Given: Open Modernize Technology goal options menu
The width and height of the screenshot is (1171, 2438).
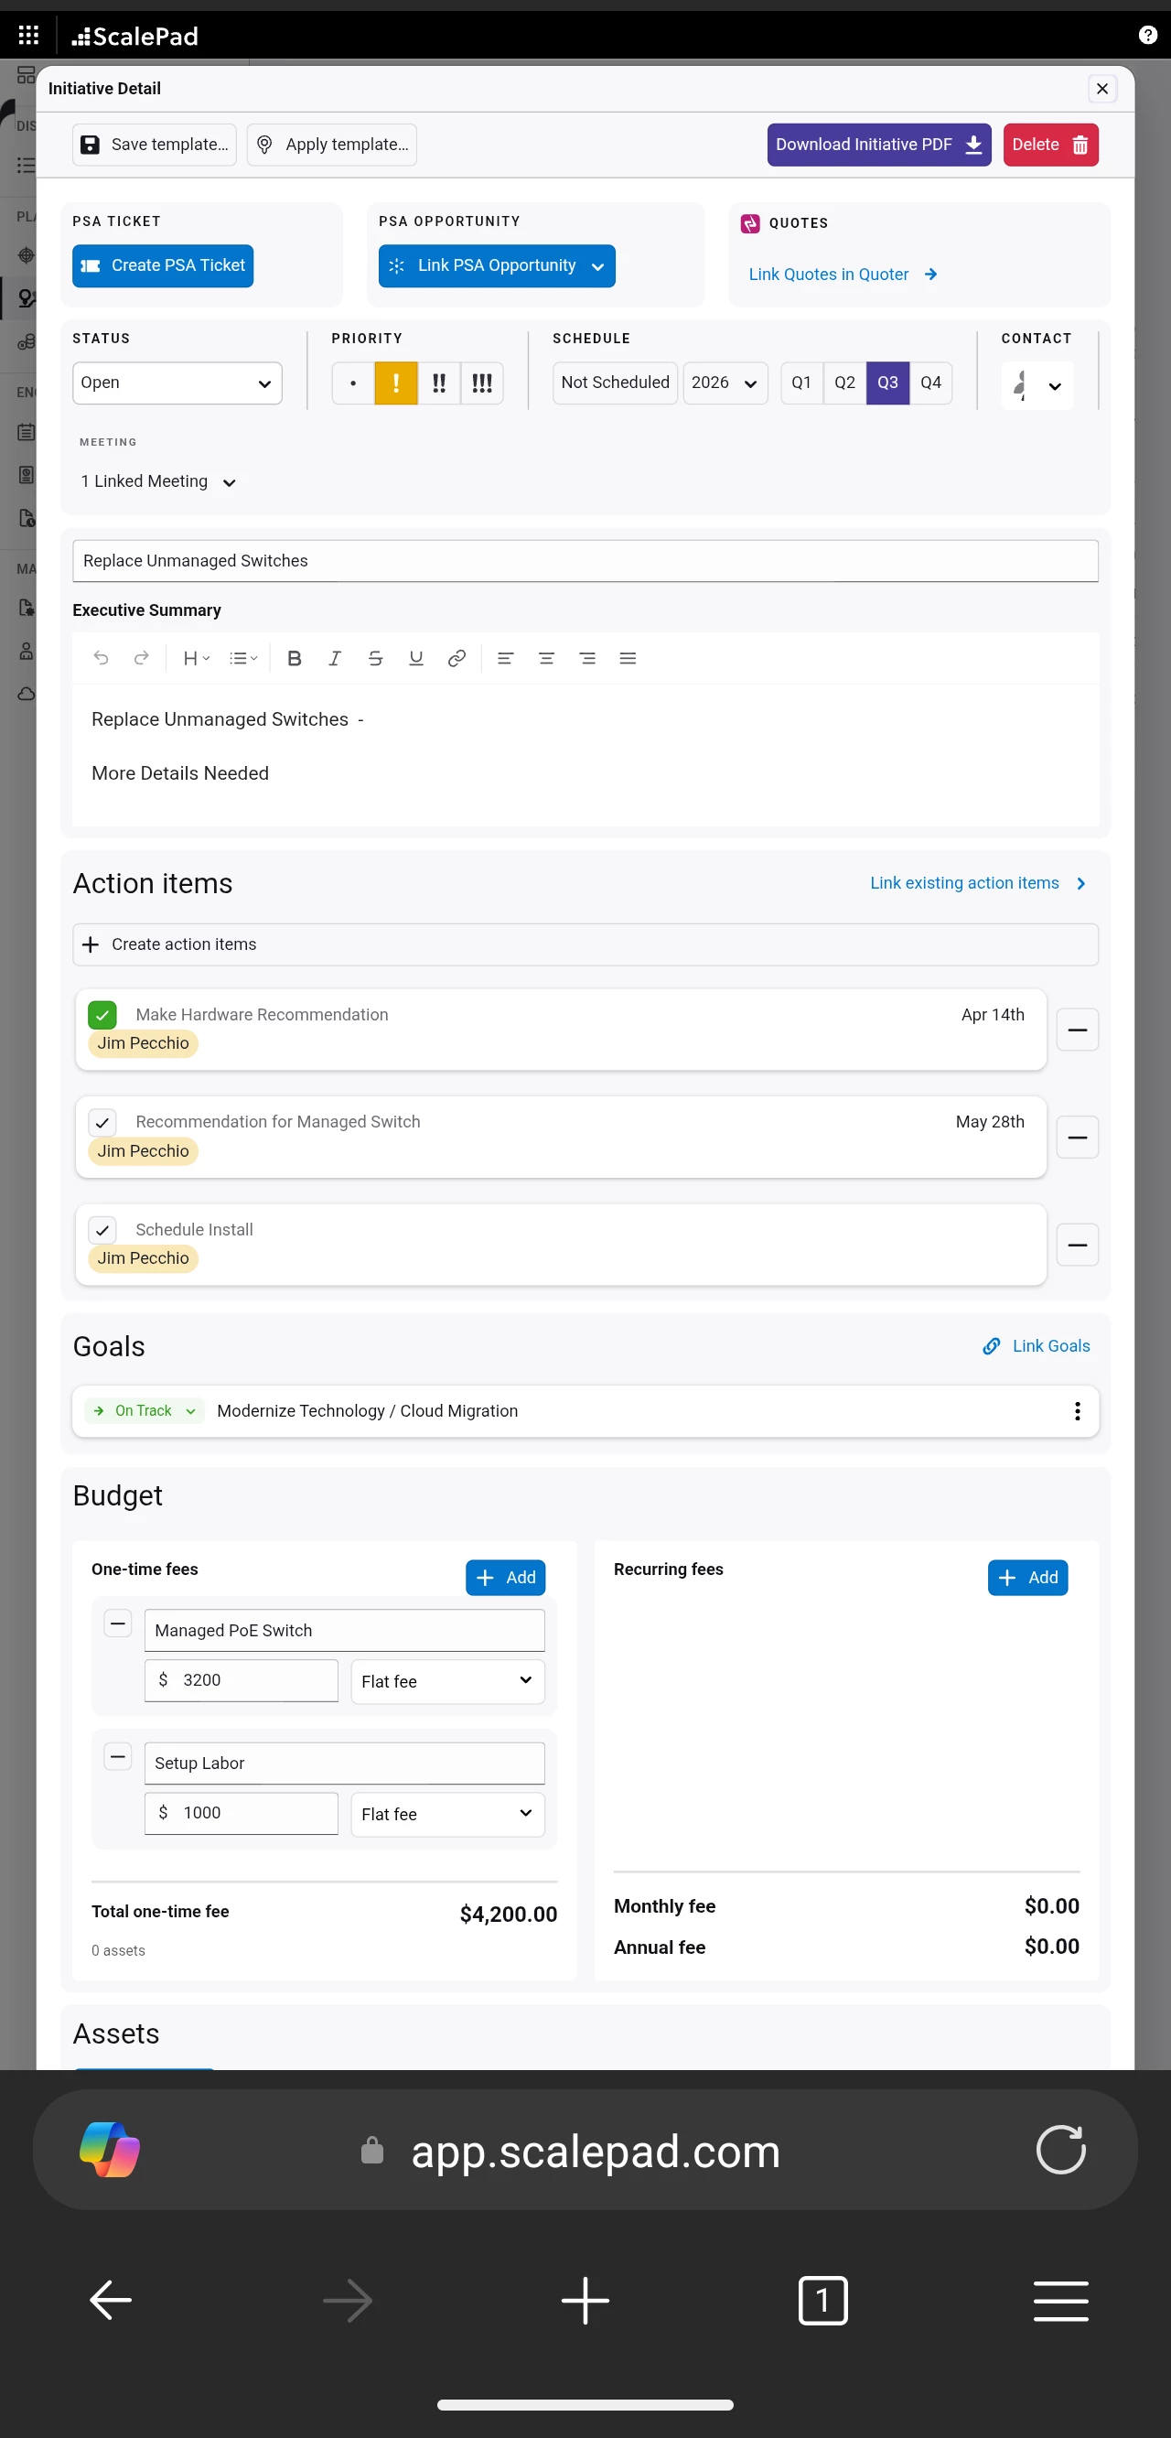Looking at the screenshot, I should point(1078,1411).
